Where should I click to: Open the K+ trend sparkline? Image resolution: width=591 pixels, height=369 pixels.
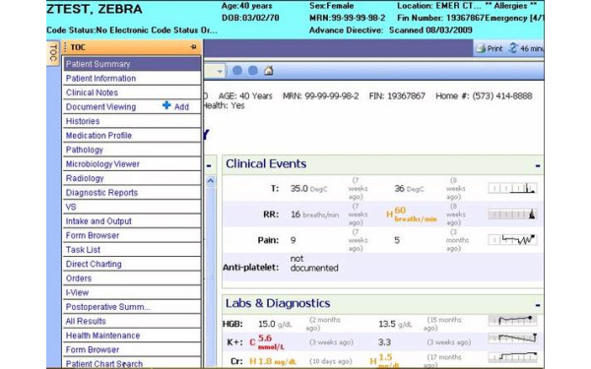click(512, 338)
